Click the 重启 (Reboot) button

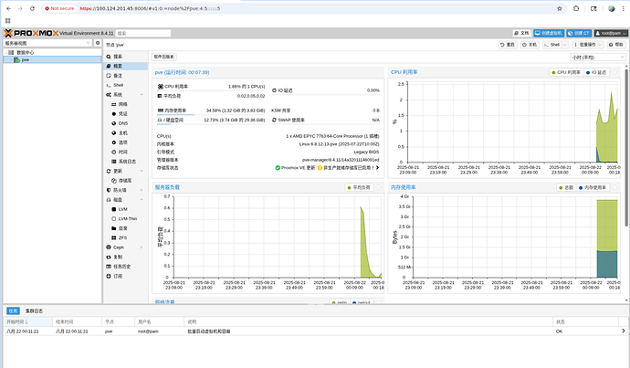pyautogui.click(x=508, y=45)
